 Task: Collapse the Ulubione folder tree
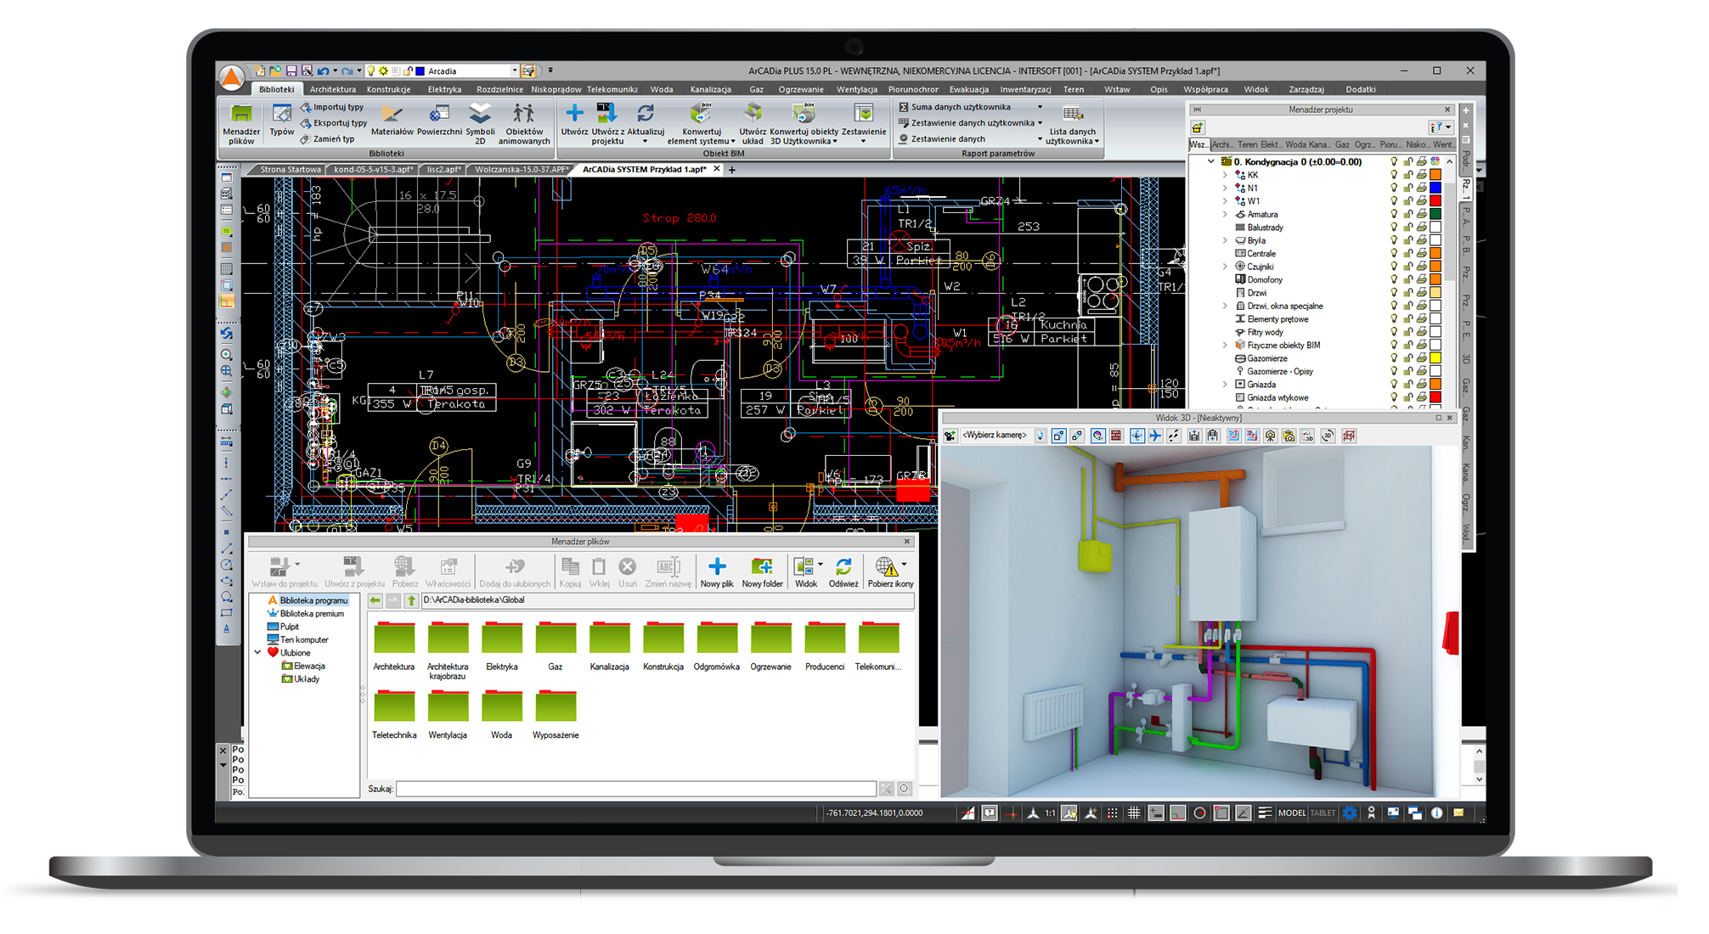coord(258,653)
